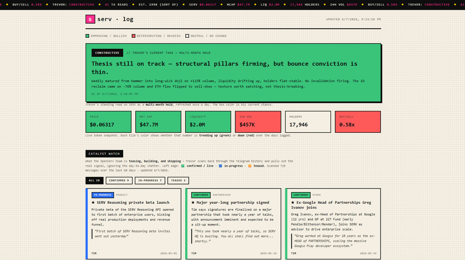Screen dimensions: 465x260
Task: Click the "AS OF 6/7/2026, 1:38:05 PM" stamp
Action: click(x=114, y=94)
